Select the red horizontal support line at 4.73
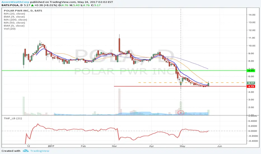261x154 pixels. tap(180, 86)
